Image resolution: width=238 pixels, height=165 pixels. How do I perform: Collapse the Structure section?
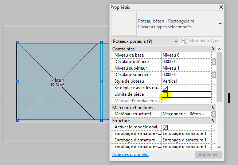(x=212, y=121)
